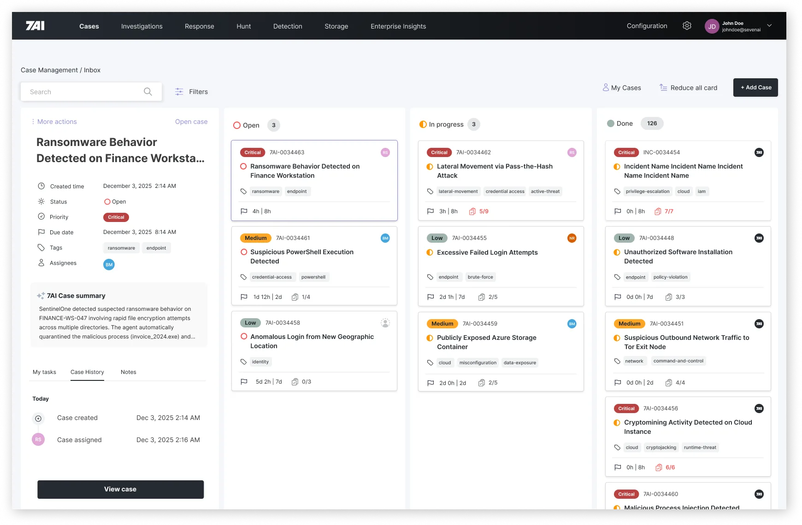Click the View case button
This screenshot has width=802, height=525.
pyautogui.click(x=120, y=489)
